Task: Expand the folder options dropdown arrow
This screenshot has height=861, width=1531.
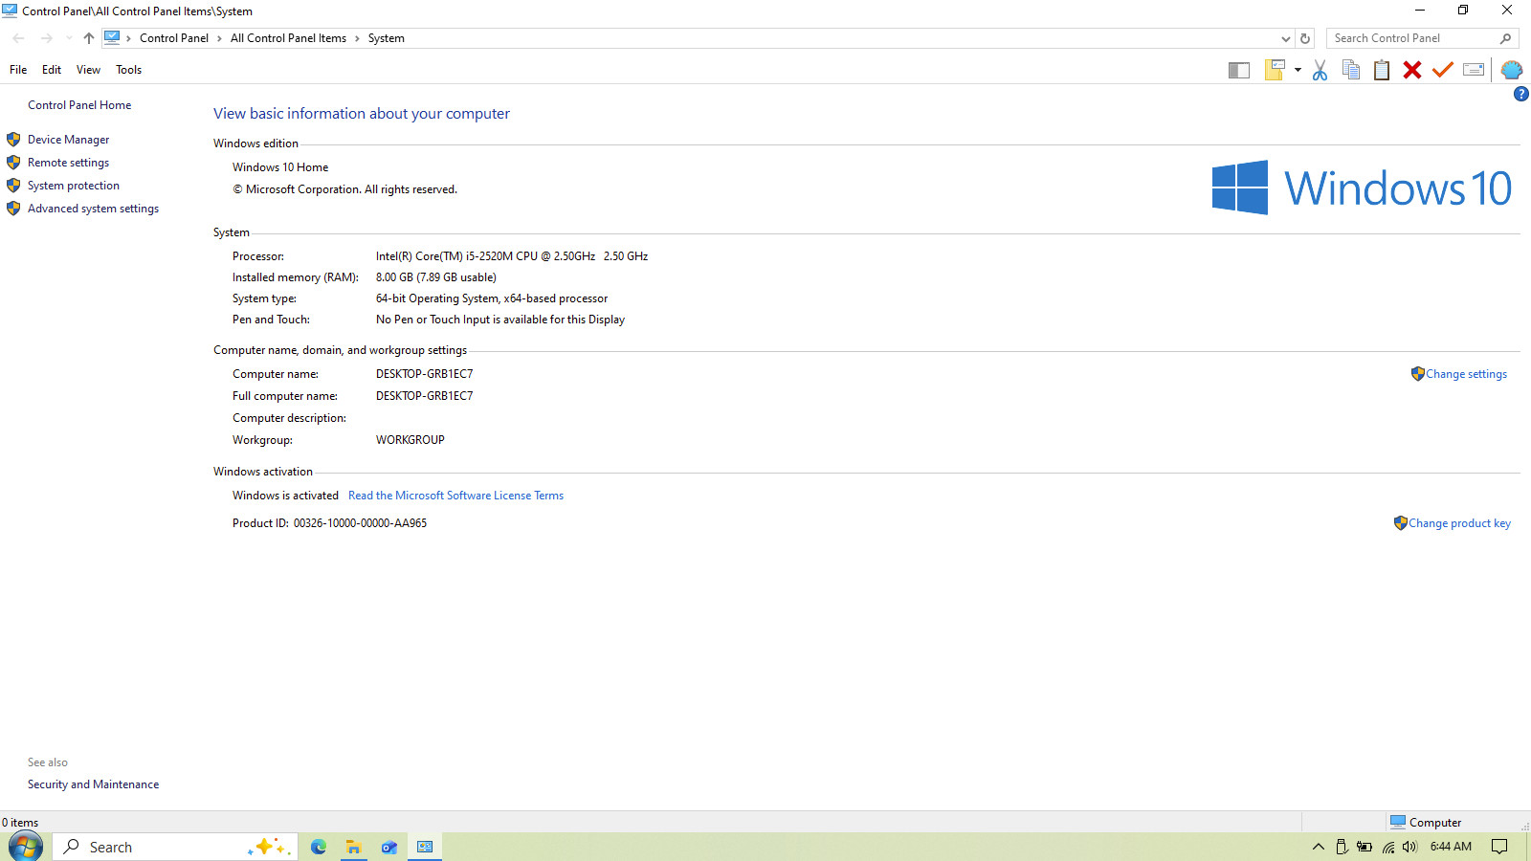Action: 1298,70
